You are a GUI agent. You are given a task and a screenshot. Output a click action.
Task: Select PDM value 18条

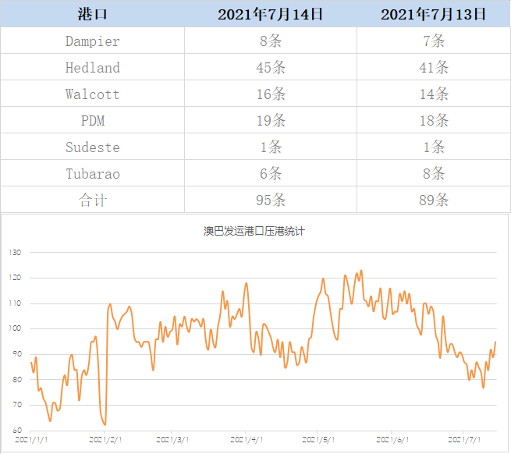coord(434,121)
